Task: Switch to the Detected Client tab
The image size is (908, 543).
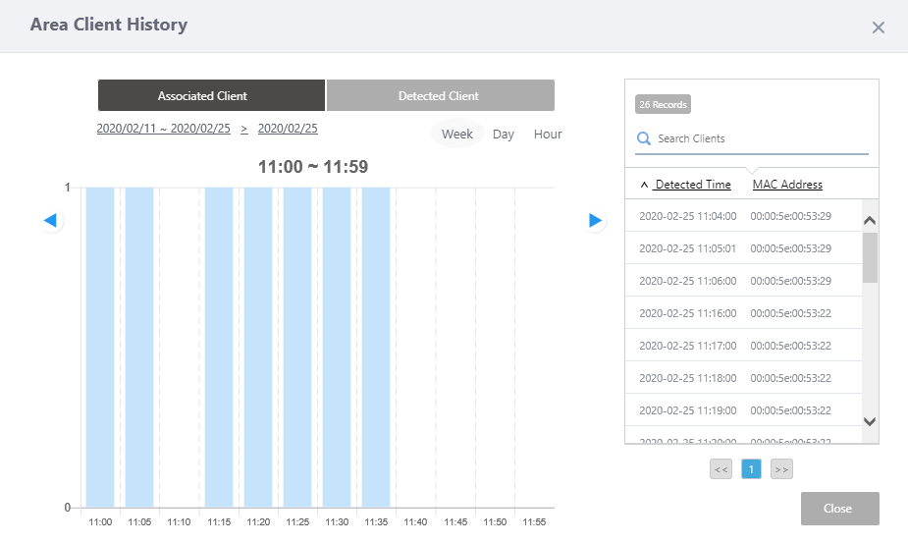Action: pos(440,96)
